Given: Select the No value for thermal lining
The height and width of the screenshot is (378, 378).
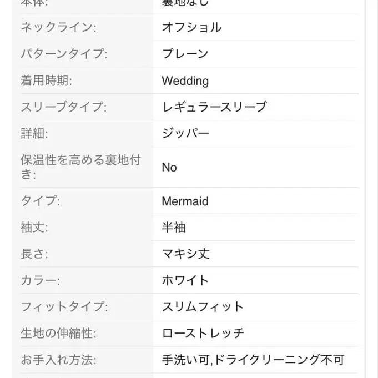Looking at the screenshot, I should tap(169, 167).
